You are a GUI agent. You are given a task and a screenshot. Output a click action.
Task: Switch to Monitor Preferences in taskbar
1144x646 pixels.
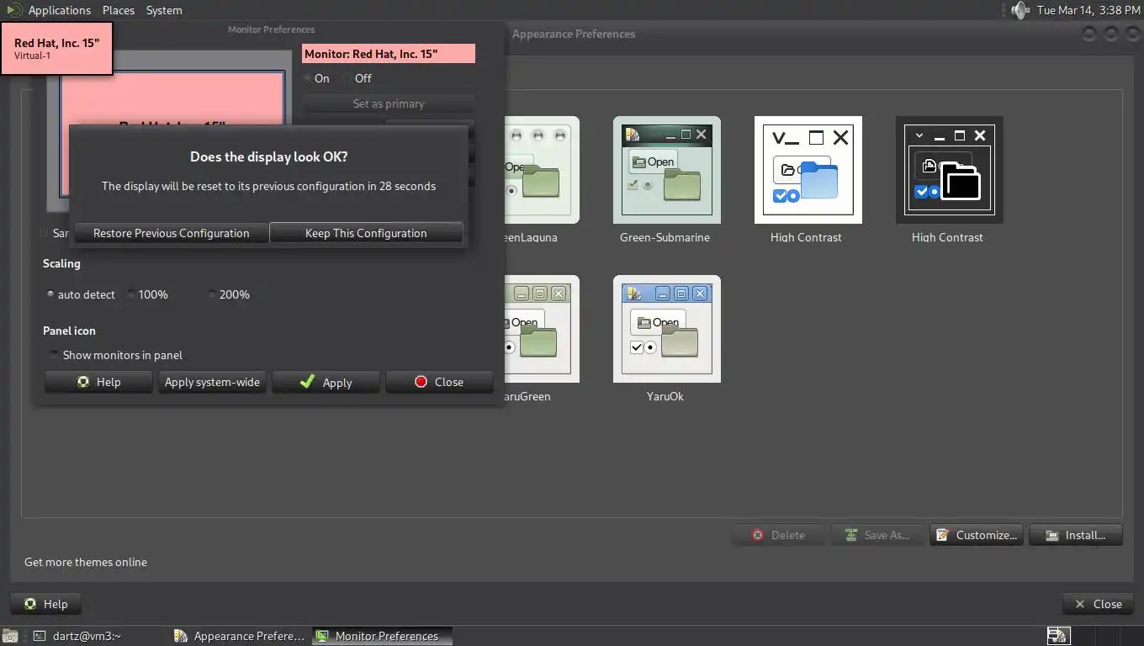[x=382, y=636]
